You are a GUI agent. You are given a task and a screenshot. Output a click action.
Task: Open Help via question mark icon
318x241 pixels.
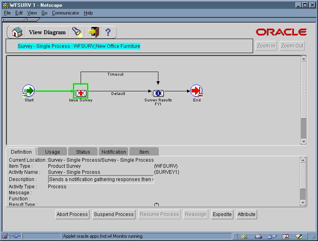click(108, 32)
